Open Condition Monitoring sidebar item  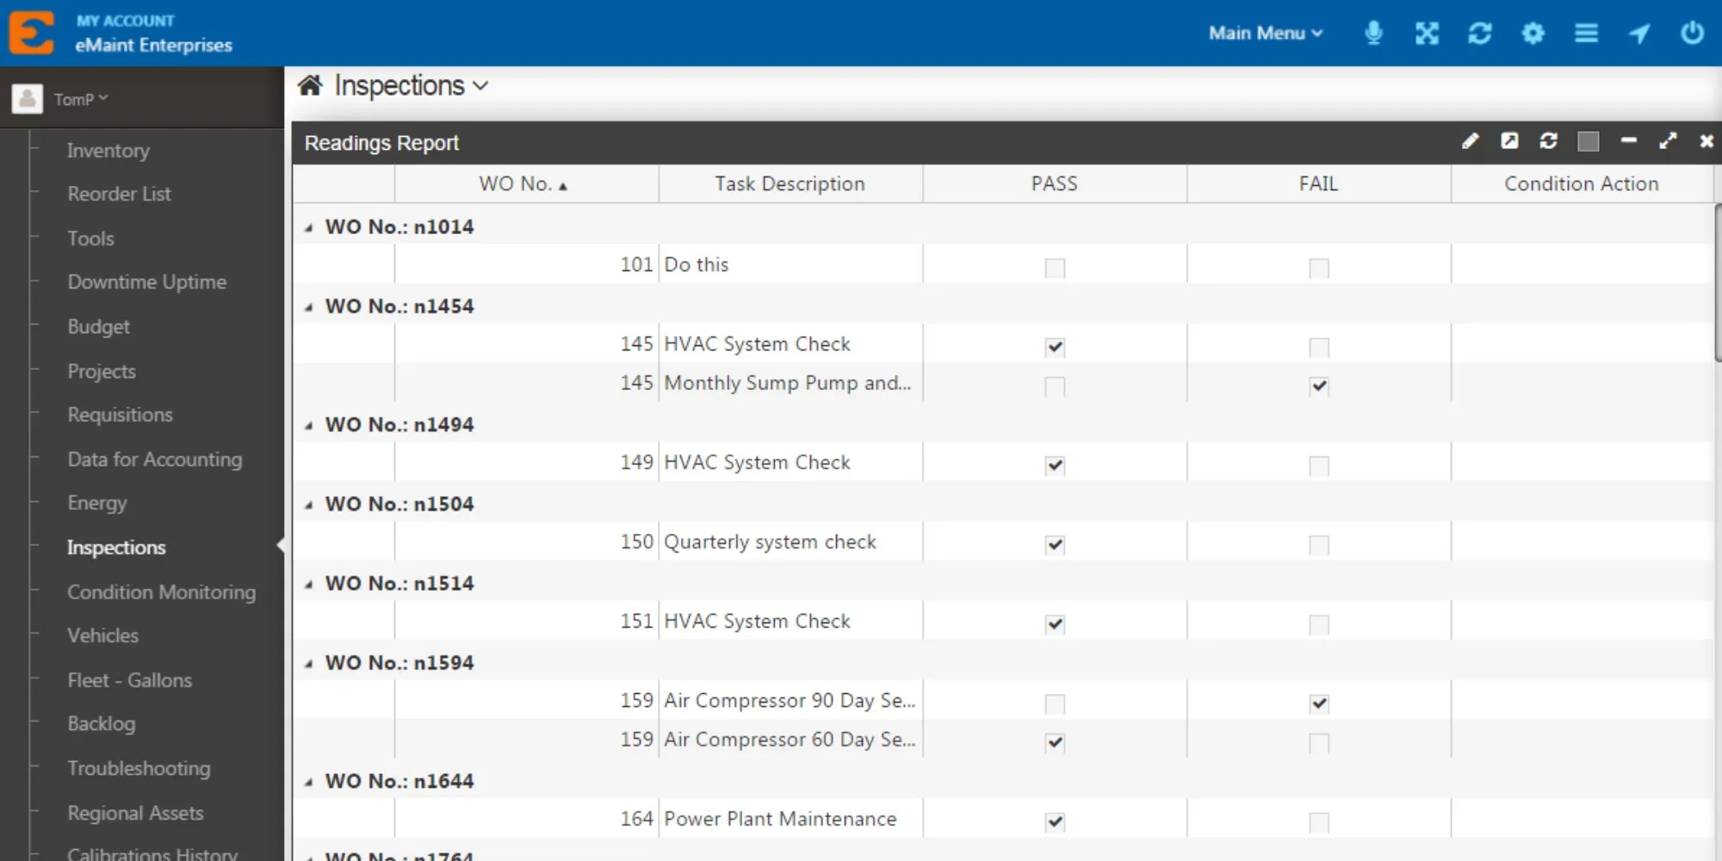pos(162,592)
